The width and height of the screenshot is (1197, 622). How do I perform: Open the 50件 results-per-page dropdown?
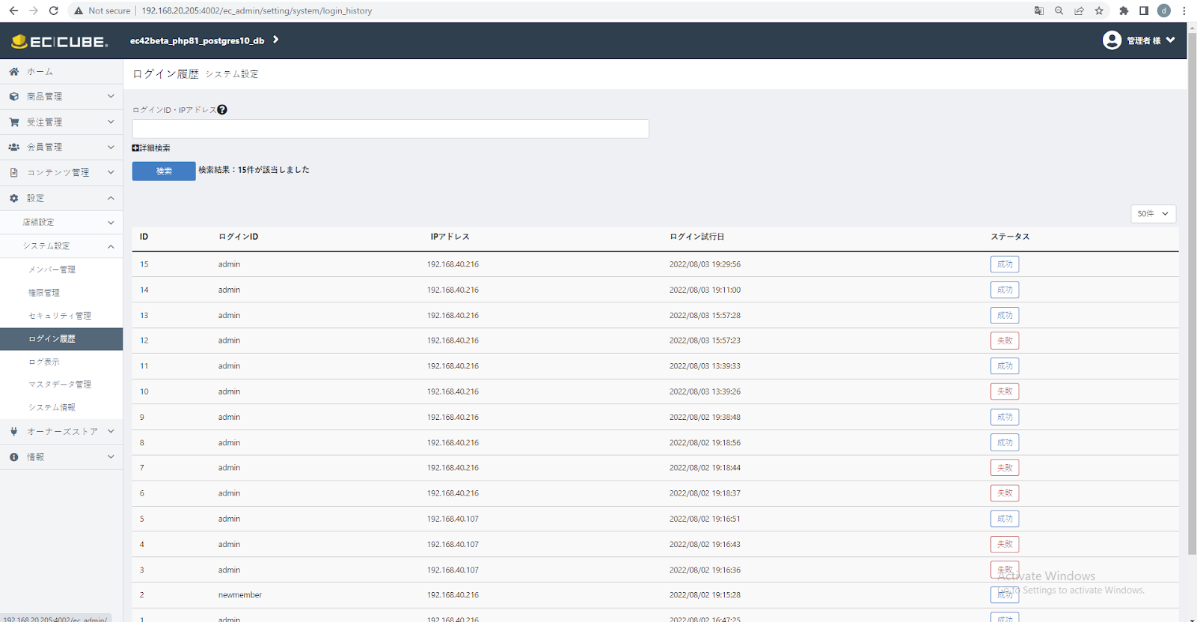tap(1153, 213)
